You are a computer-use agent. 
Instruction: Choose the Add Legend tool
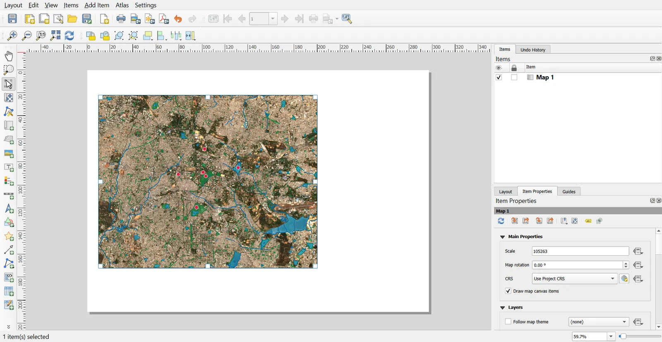point(9,181)
